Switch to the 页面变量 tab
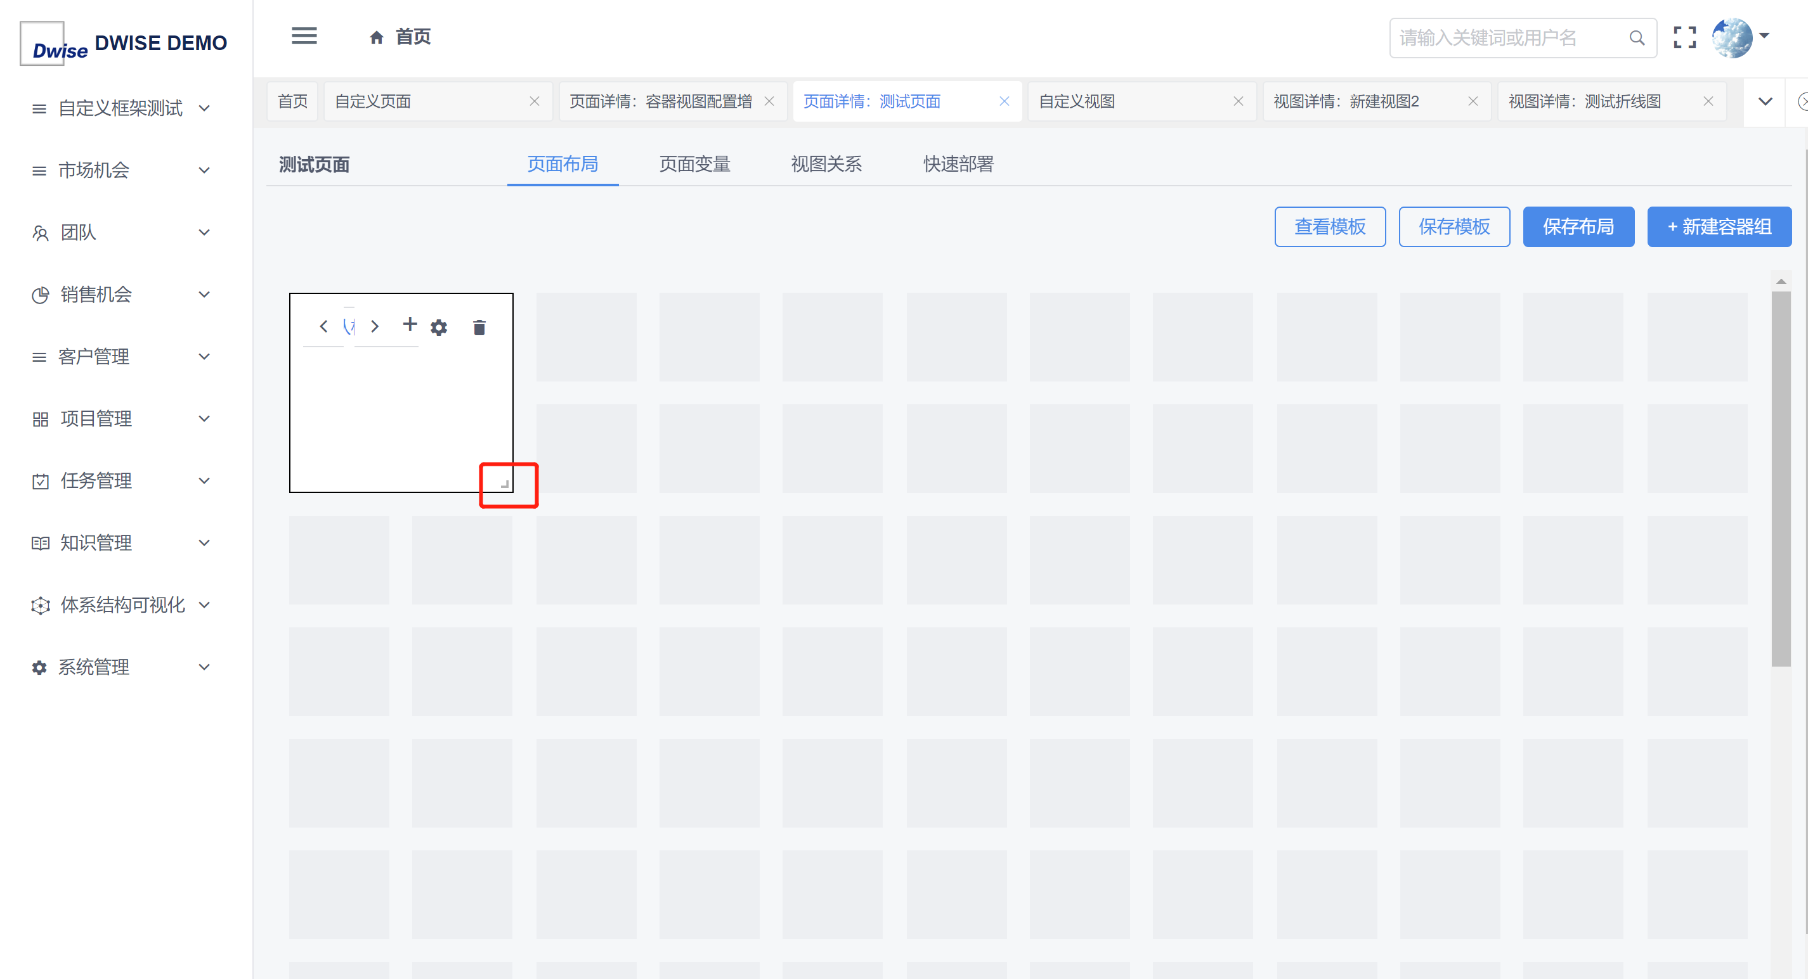 click(695, 164)
